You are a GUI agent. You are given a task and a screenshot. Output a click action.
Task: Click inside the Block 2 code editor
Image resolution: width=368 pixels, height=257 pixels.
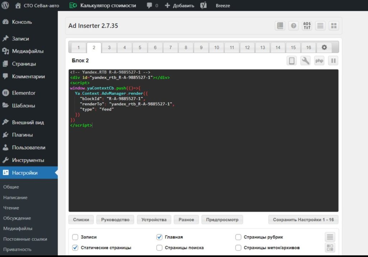203,141
